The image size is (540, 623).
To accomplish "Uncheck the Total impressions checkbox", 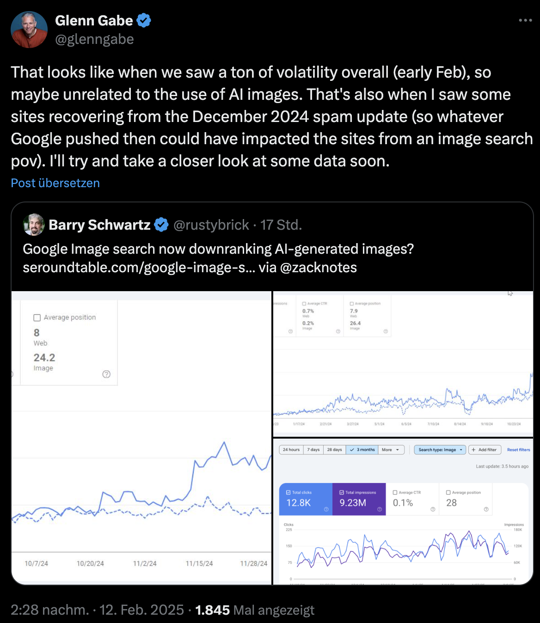I will click(x=342, y=492).
